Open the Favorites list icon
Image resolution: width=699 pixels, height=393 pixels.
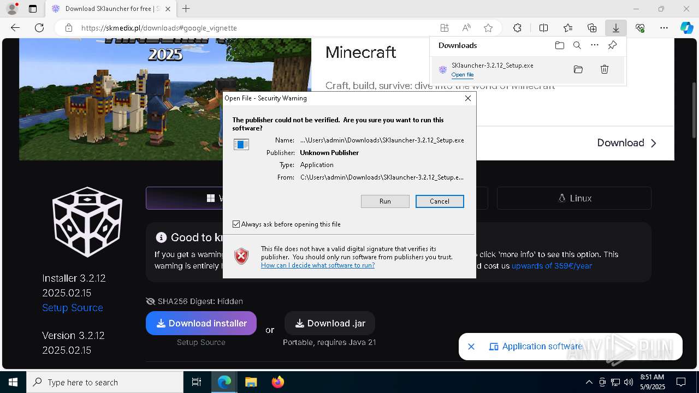click(568, 28)
